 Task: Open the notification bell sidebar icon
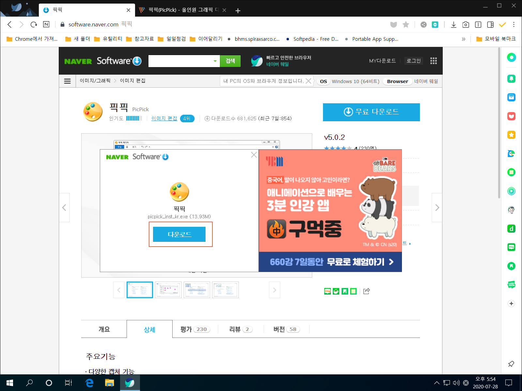[x=511, y=79]
